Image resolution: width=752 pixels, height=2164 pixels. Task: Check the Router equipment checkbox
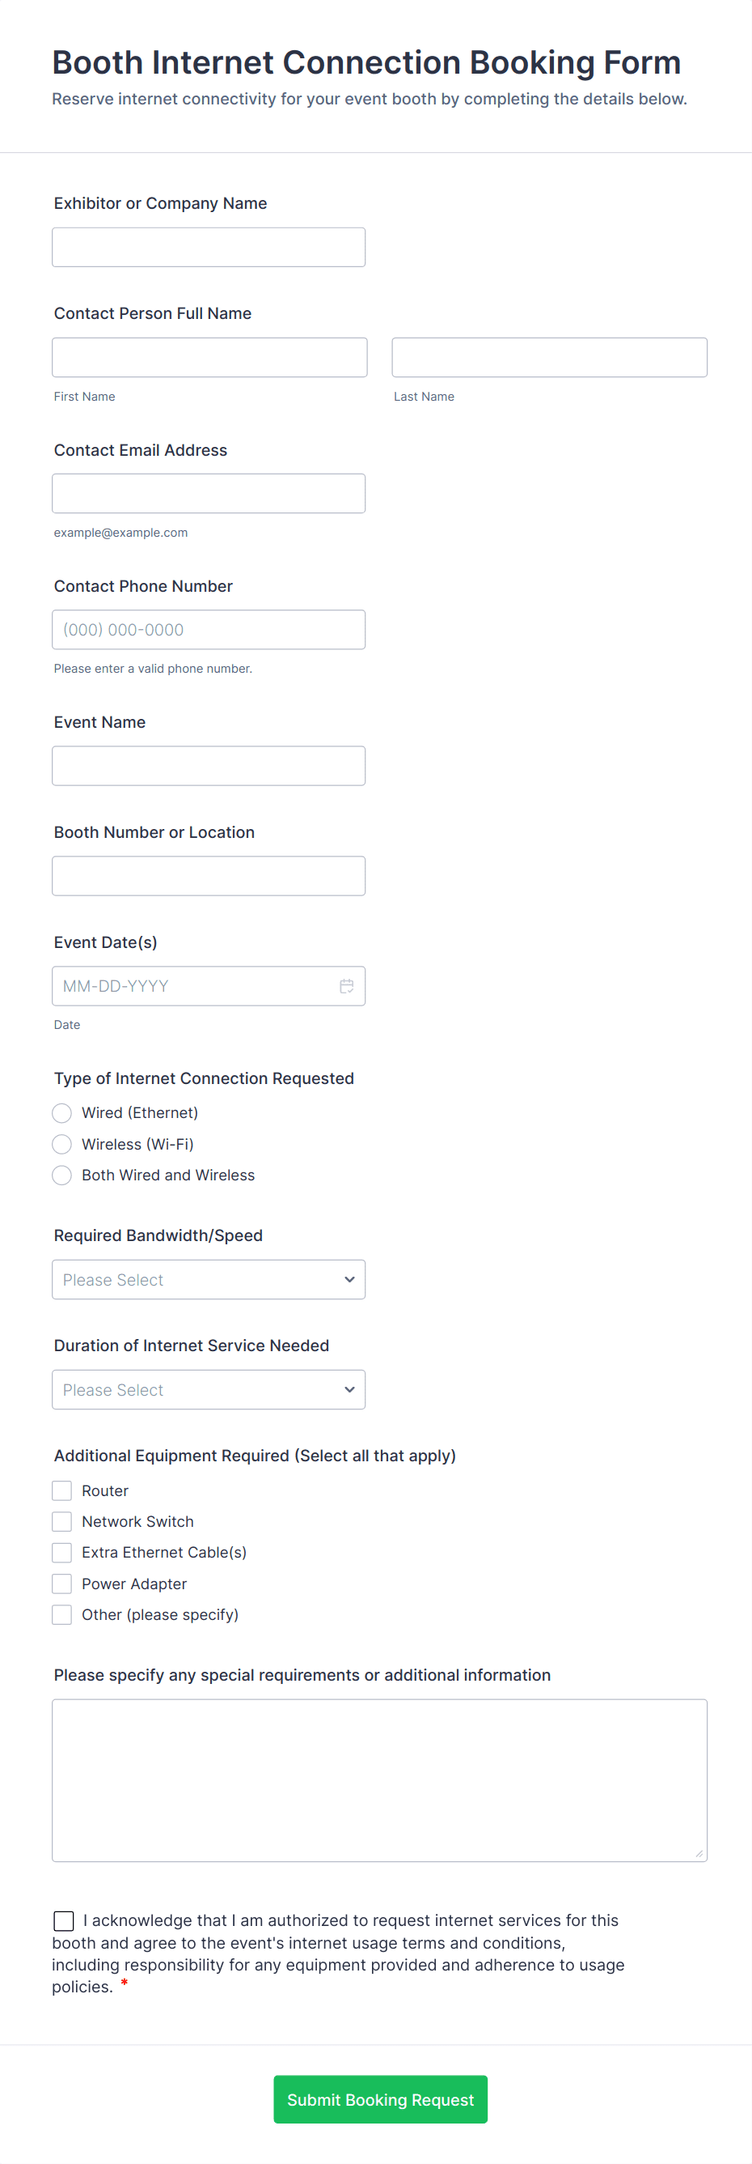[62, 1491]
